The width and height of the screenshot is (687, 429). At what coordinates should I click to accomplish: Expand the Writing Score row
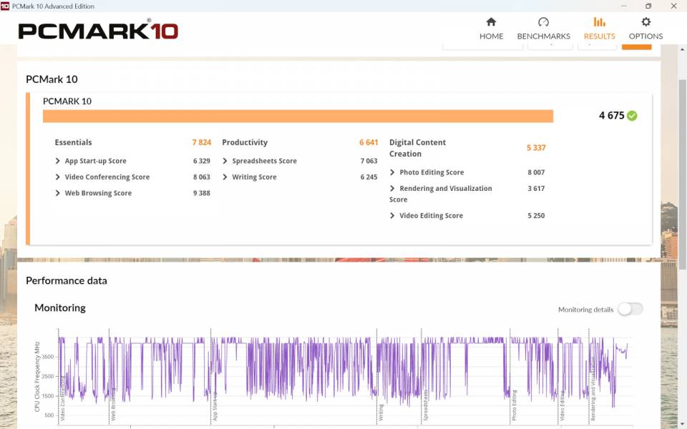click(225, 177)
